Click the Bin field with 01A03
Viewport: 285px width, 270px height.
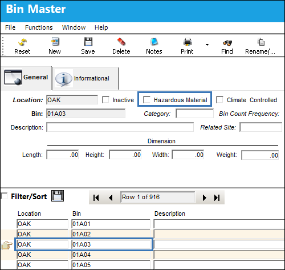coord(86,114)
